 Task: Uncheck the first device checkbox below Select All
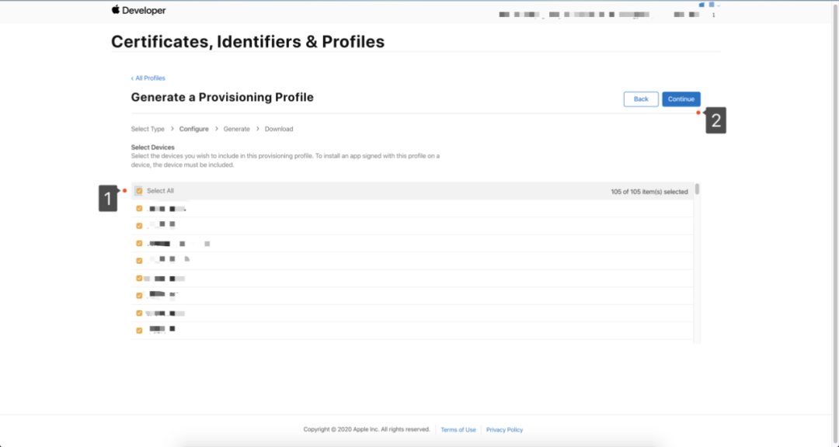[139, 209]
